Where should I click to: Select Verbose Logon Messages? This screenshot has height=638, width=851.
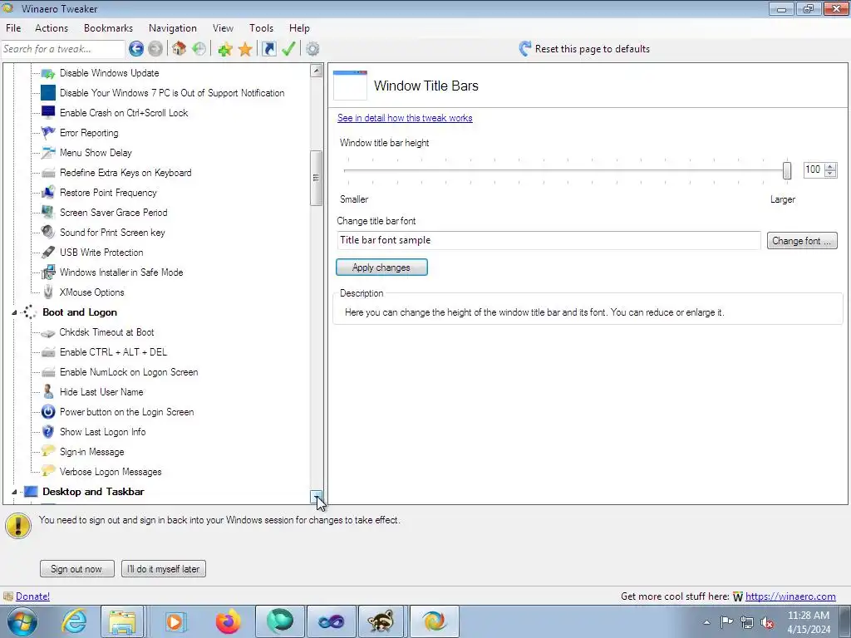pos(111,472)
